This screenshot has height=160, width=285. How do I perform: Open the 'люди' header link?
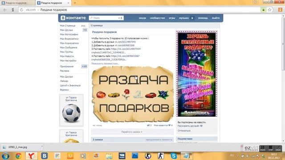point(142,18)
